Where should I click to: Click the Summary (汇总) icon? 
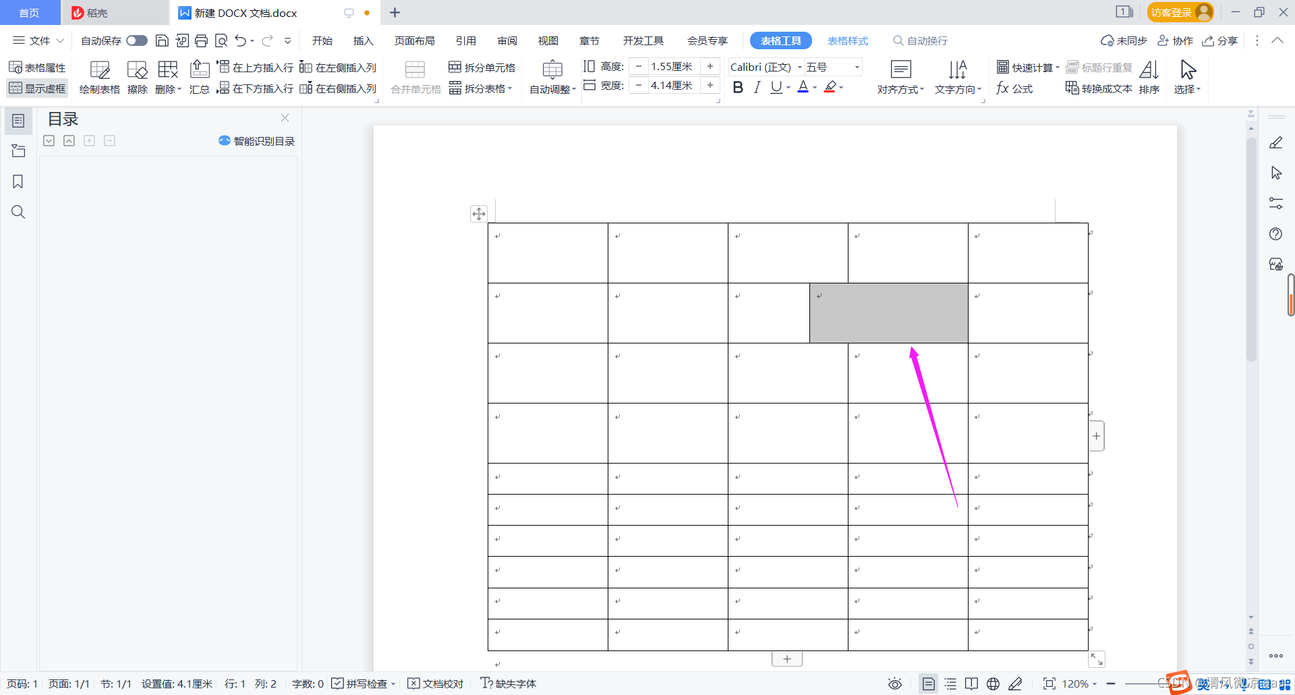point(200,77)
